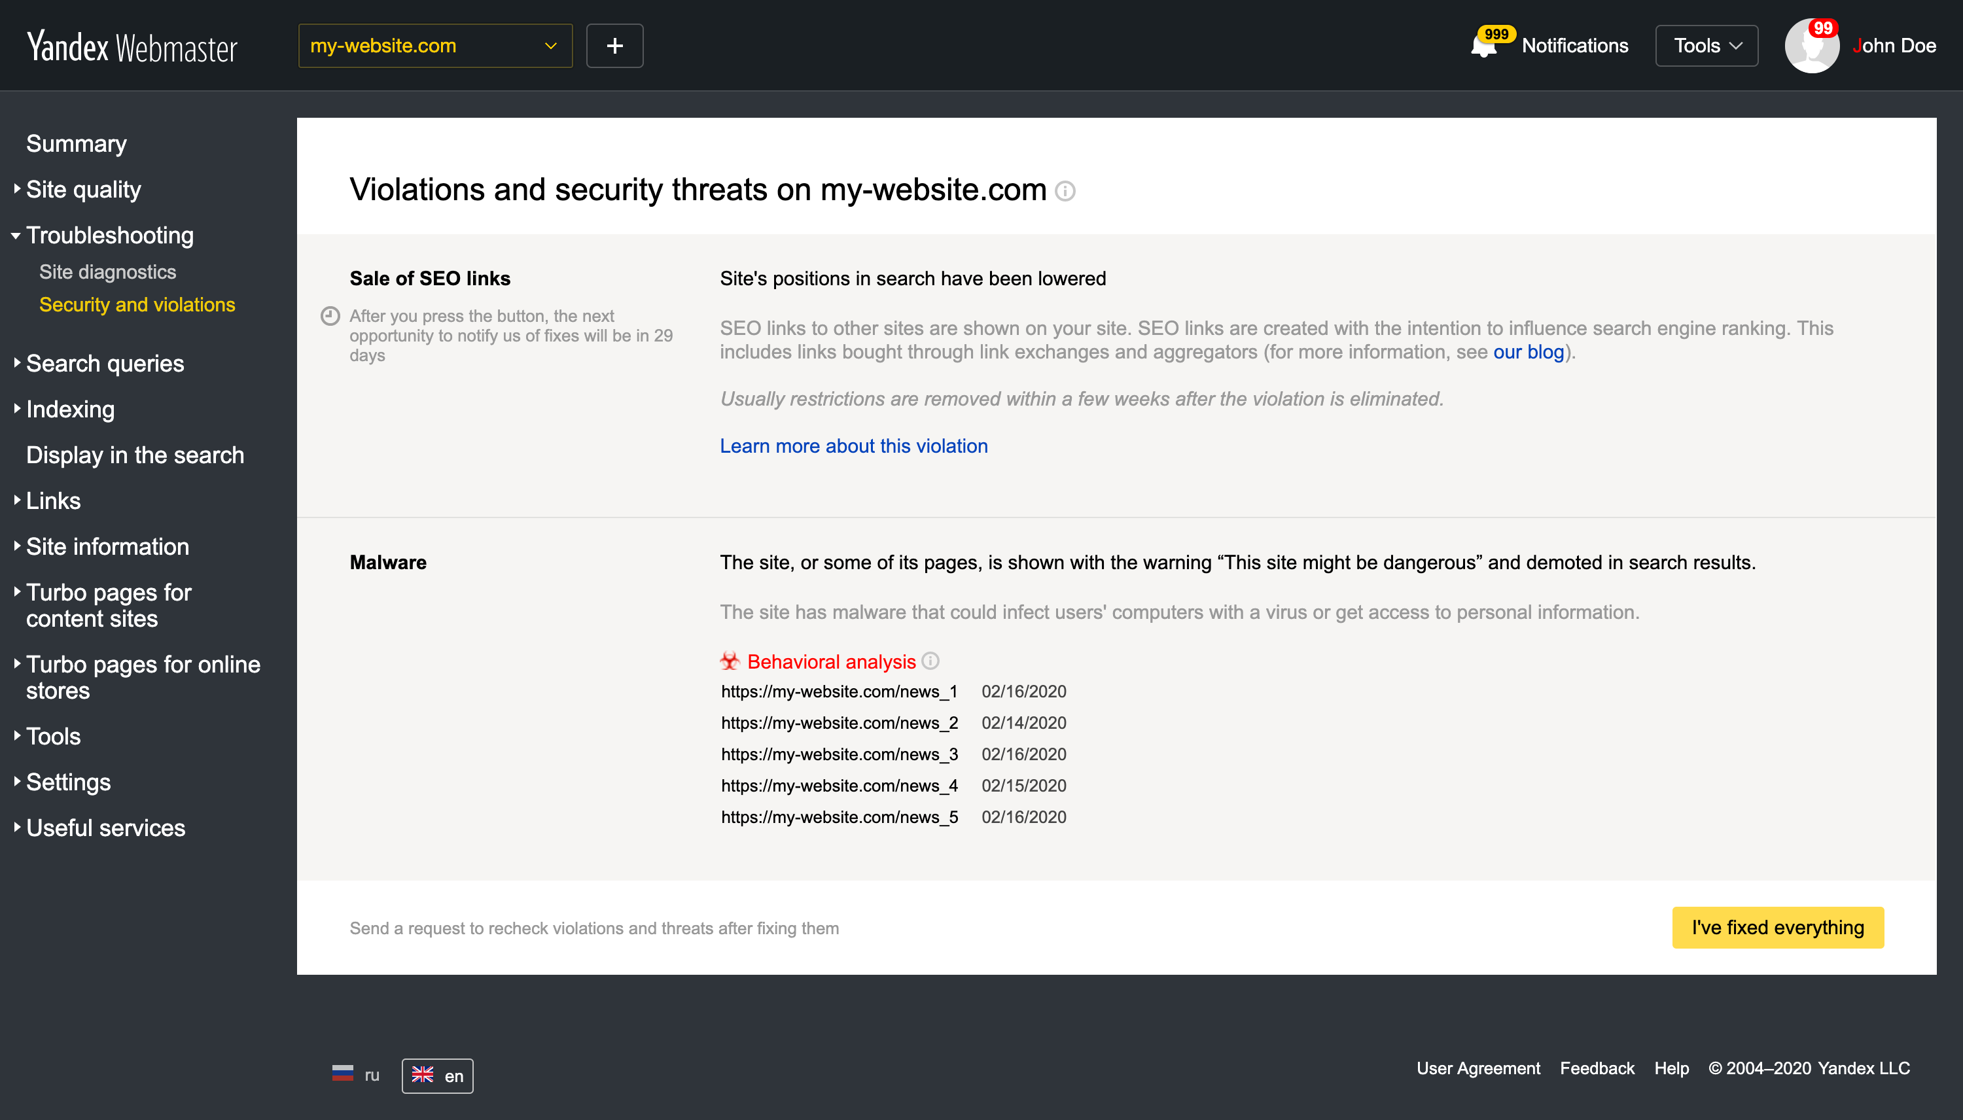Click the Yandex Webmaster logo
This screenshot has width=1963, height=1120.
click(132, 46)
